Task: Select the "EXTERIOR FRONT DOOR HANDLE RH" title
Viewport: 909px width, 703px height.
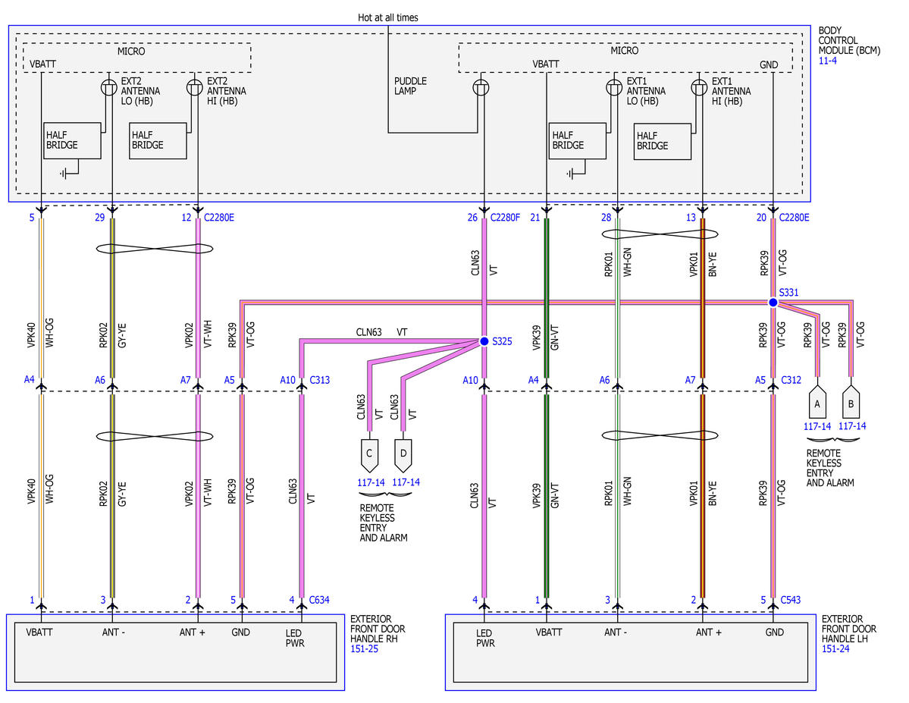Action: (378, 629)
